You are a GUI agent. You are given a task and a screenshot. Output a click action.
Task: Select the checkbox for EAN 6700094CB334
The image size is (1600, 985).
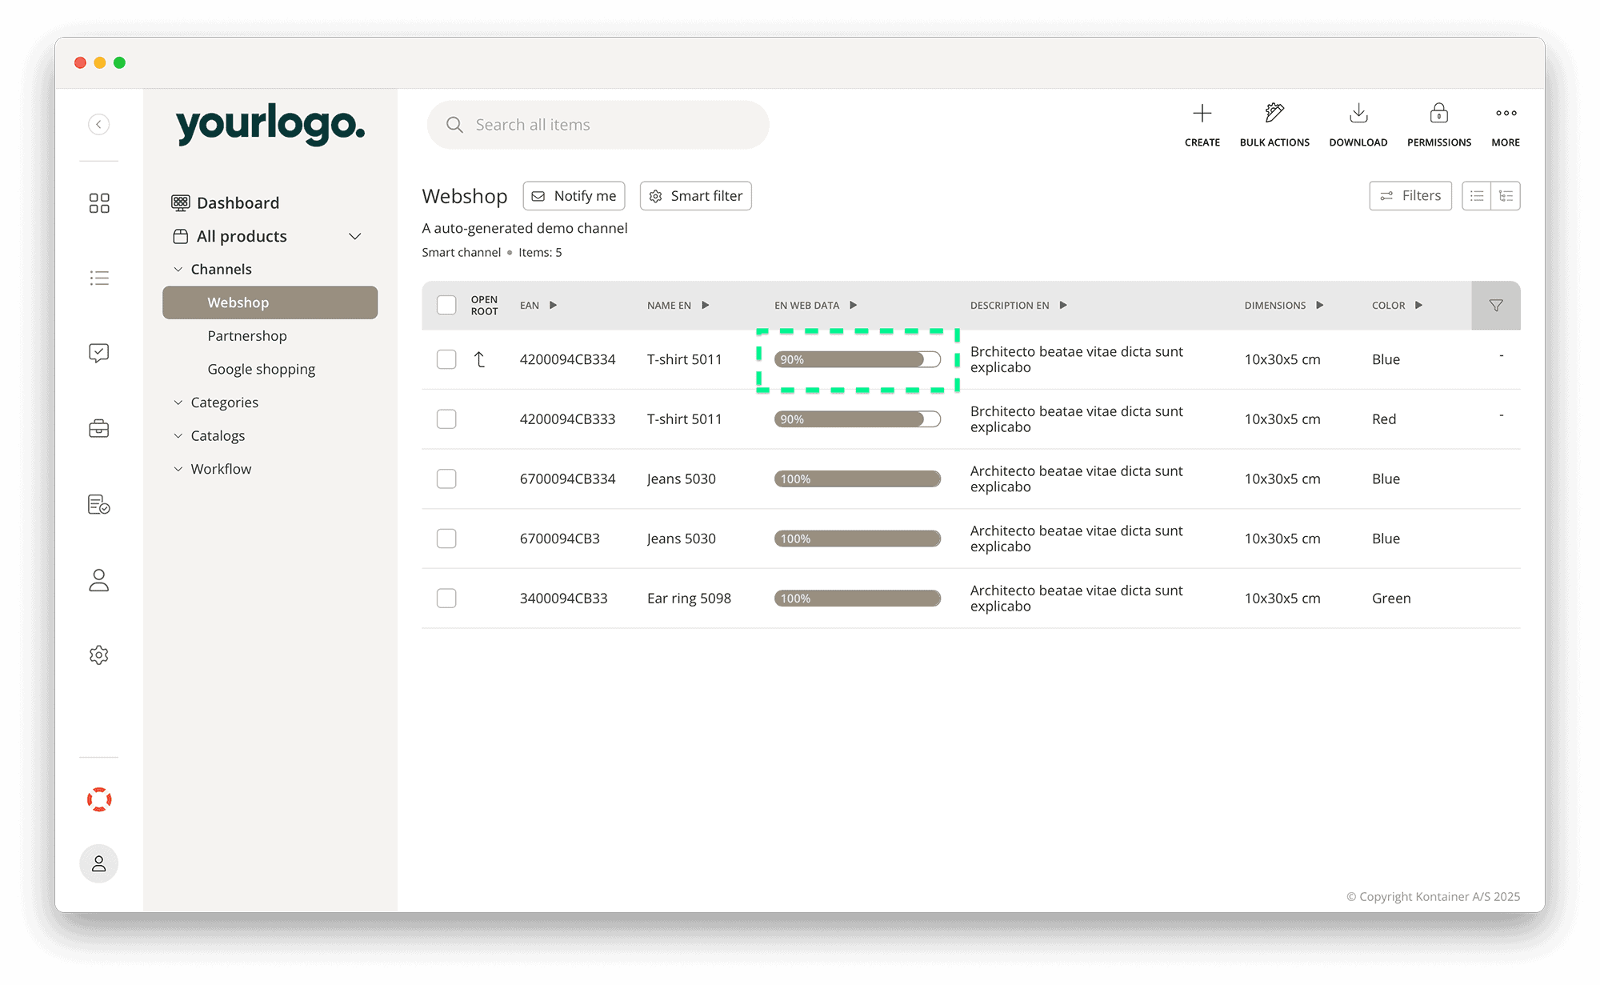click(x=446, y=478)
